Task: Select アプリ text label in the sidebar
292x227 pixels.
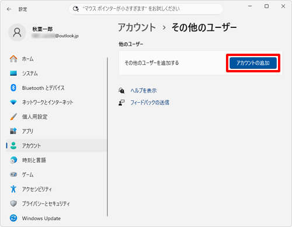Action: [27, 131]
